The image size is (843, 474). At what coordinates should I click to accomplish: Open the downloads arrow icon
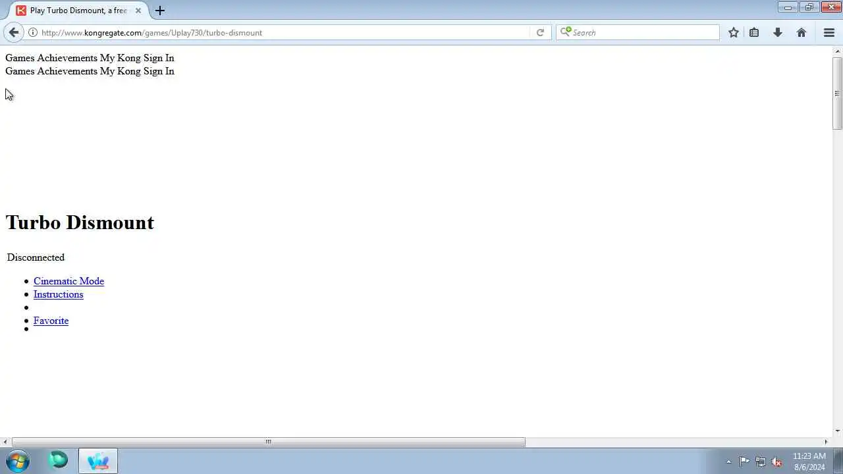coord(778,32)
